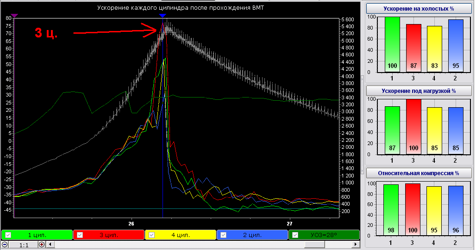Click red bar 87 in Ускорение на холостых
The height and width of the screenshot is (250, 476).
[x=413, y=48]
